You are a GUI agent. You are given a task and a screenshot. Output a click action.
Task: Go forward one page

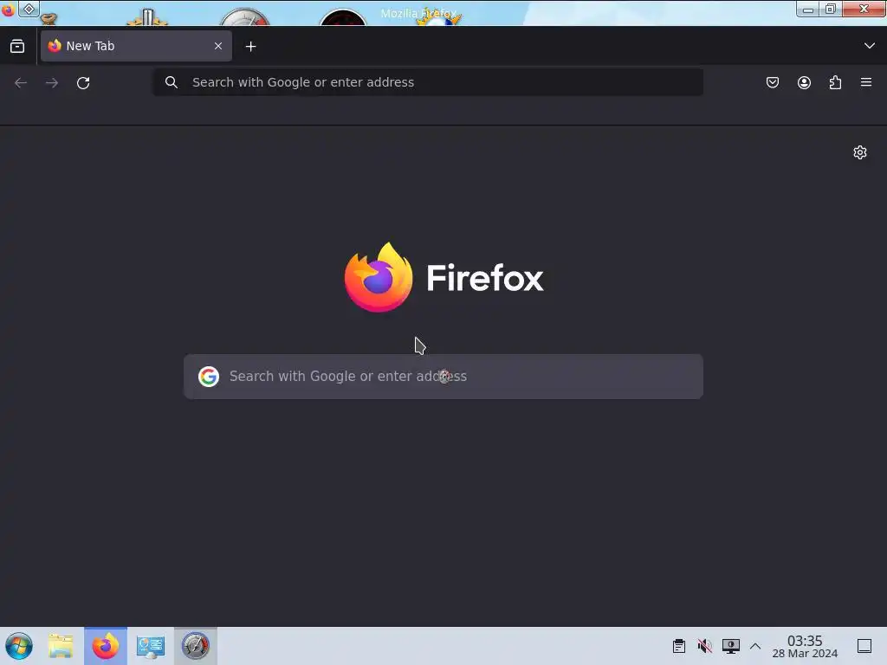click(x=52, y=82)
